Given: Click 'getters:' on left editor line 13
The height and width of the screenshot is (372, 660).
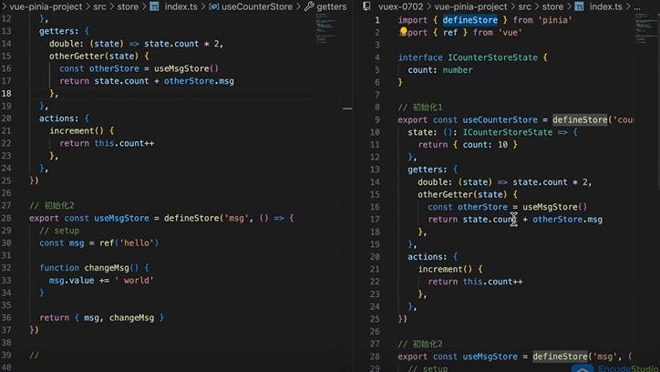Looking at the screenshot, I should click(x=59, y=31).
